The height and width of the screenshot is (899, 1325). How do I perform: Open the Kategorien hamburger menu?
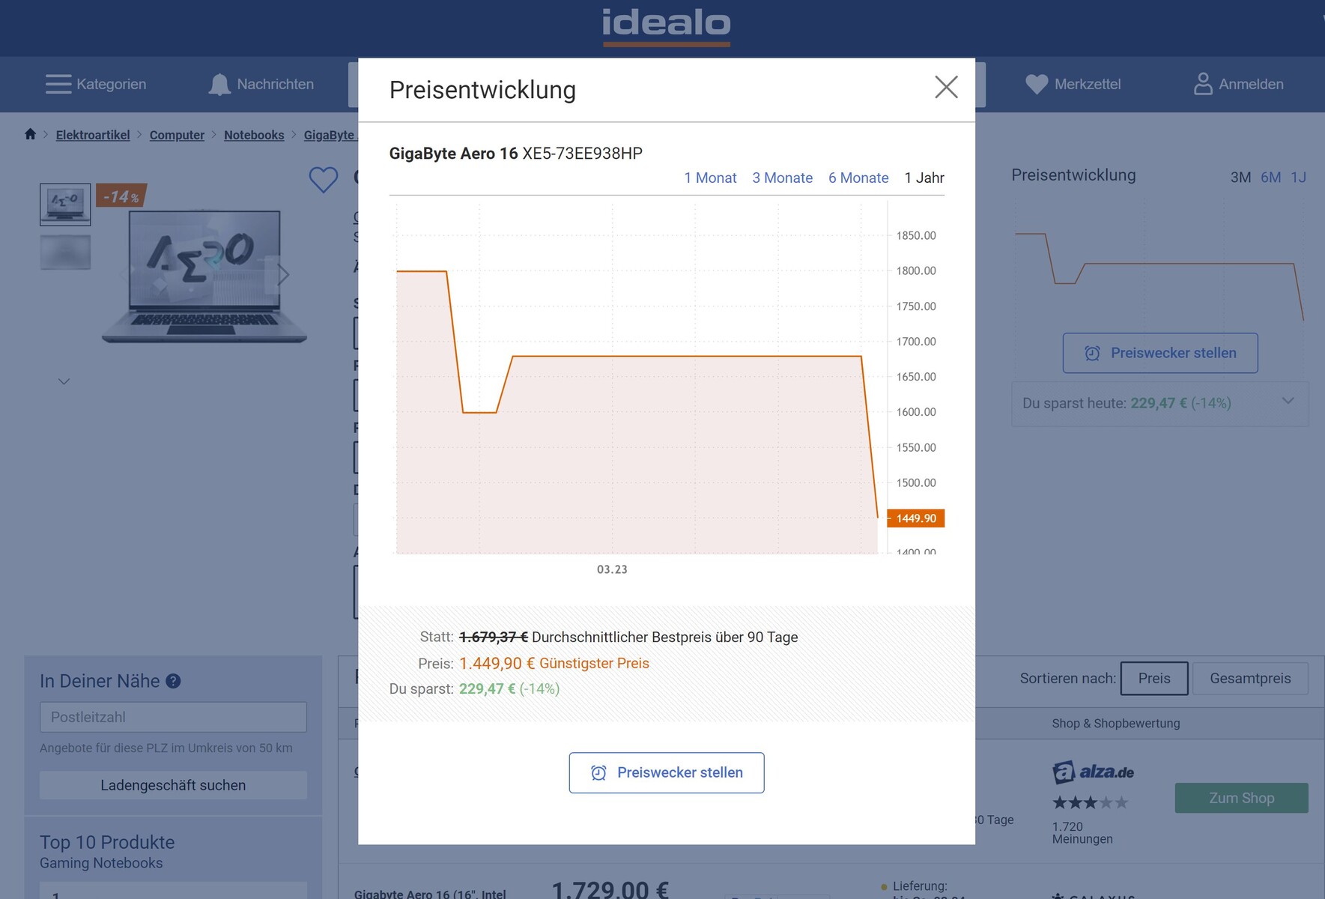click(58, 84)
